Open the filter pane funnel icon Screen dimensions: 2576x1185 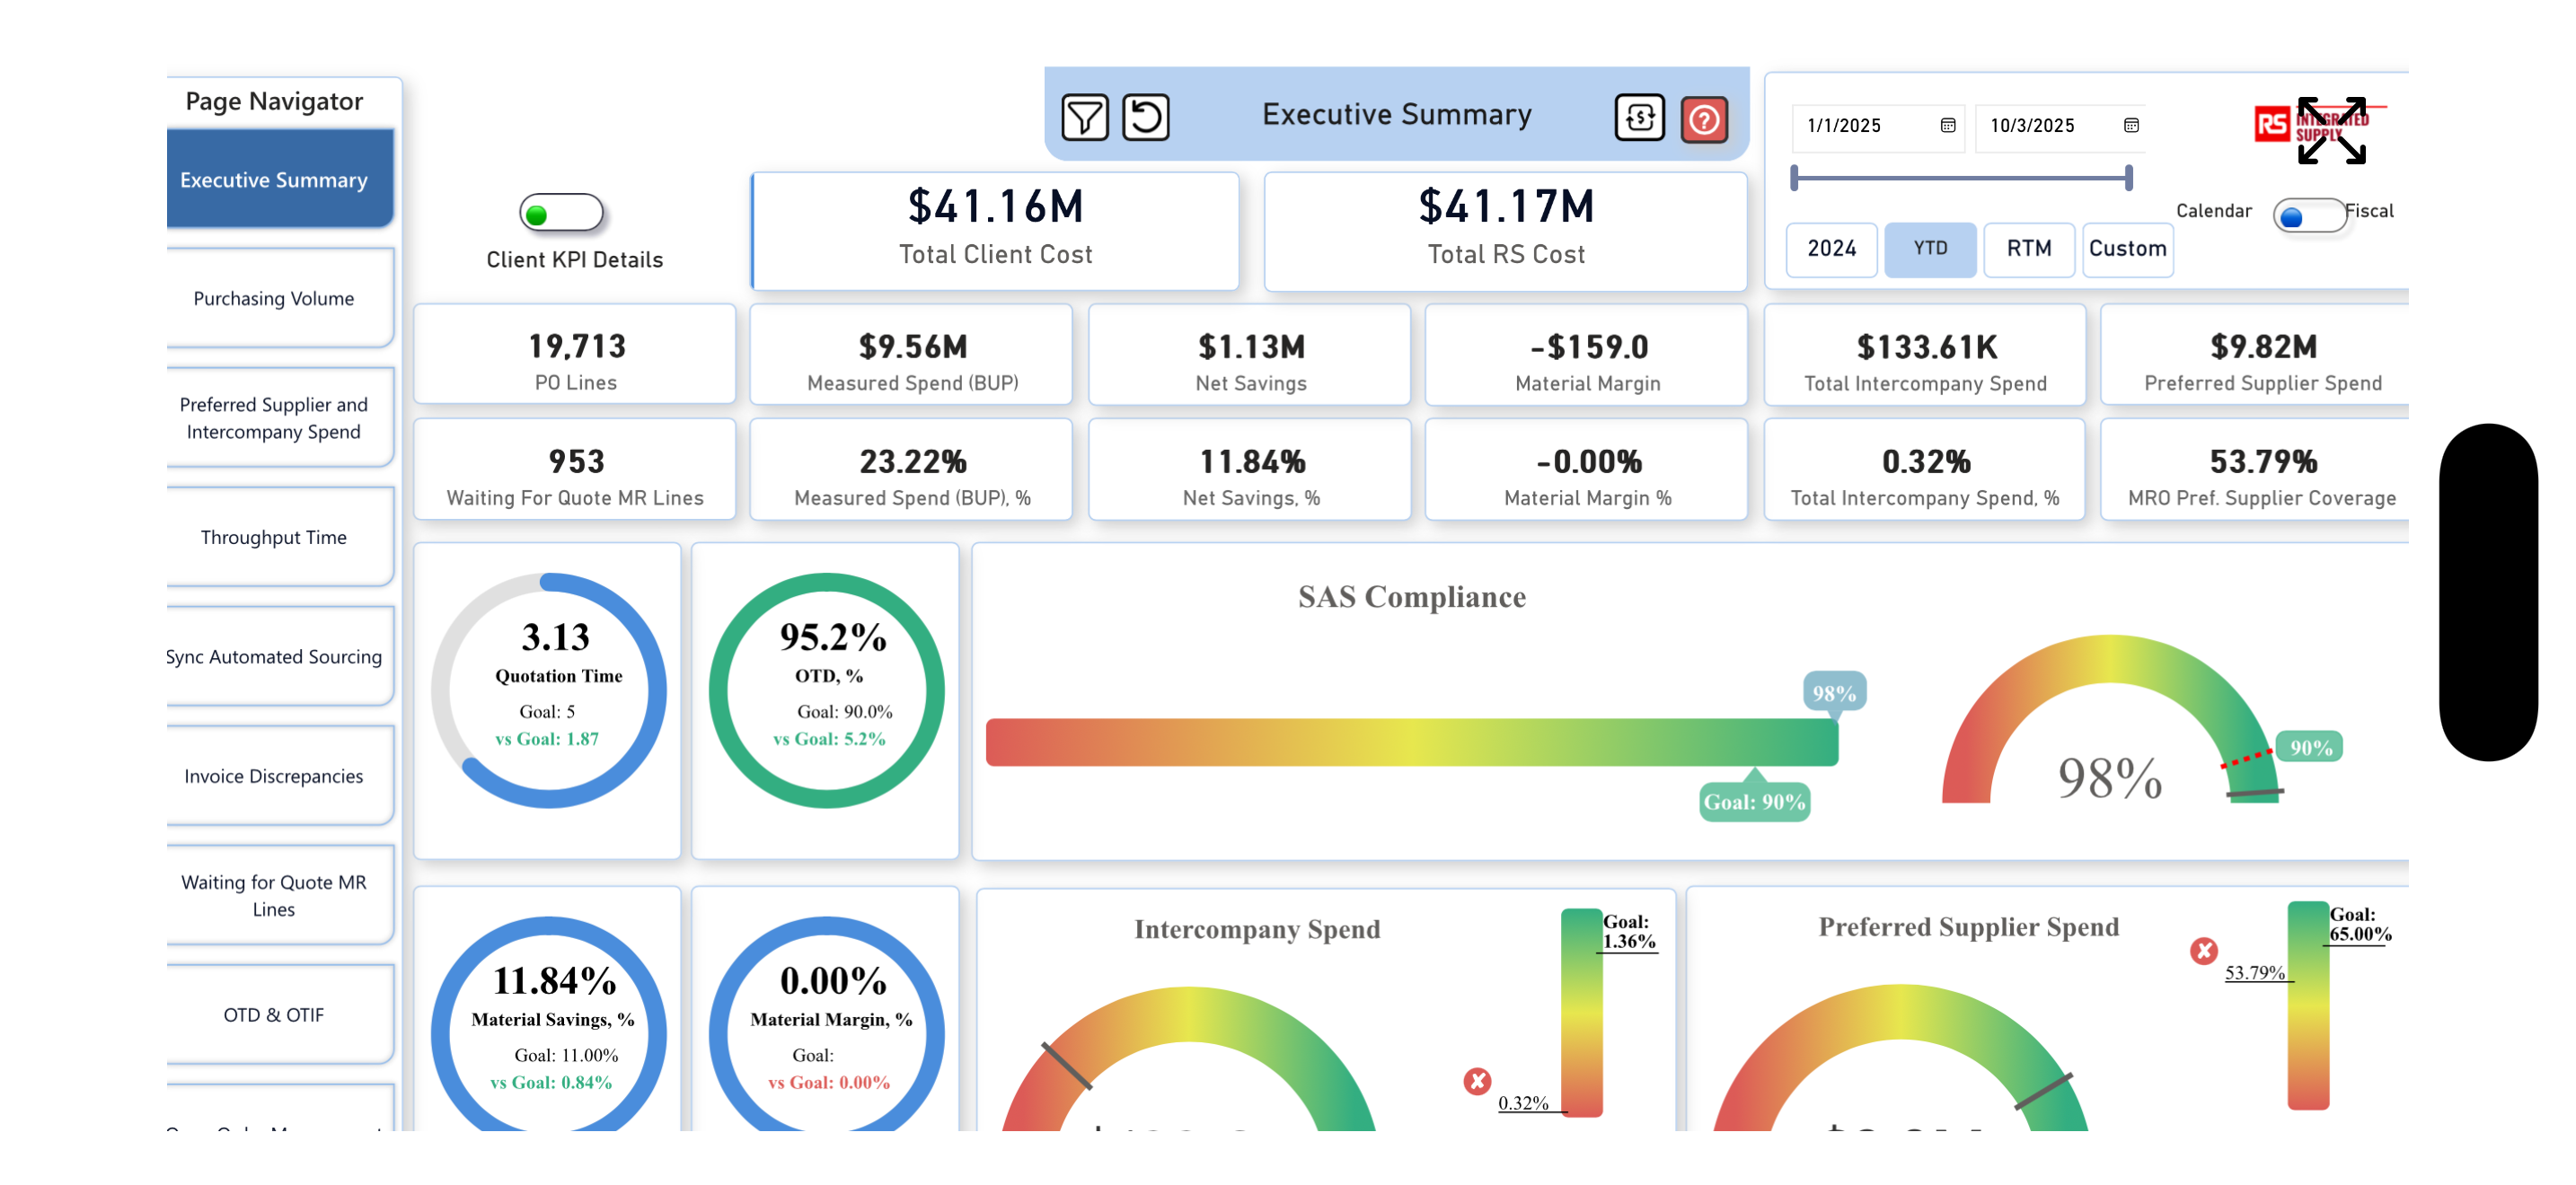[x=1084, y=118]
